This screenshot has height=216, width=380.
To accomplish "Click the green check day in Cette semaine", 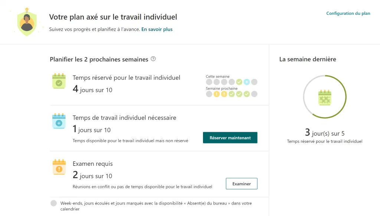I will (239, 82).
